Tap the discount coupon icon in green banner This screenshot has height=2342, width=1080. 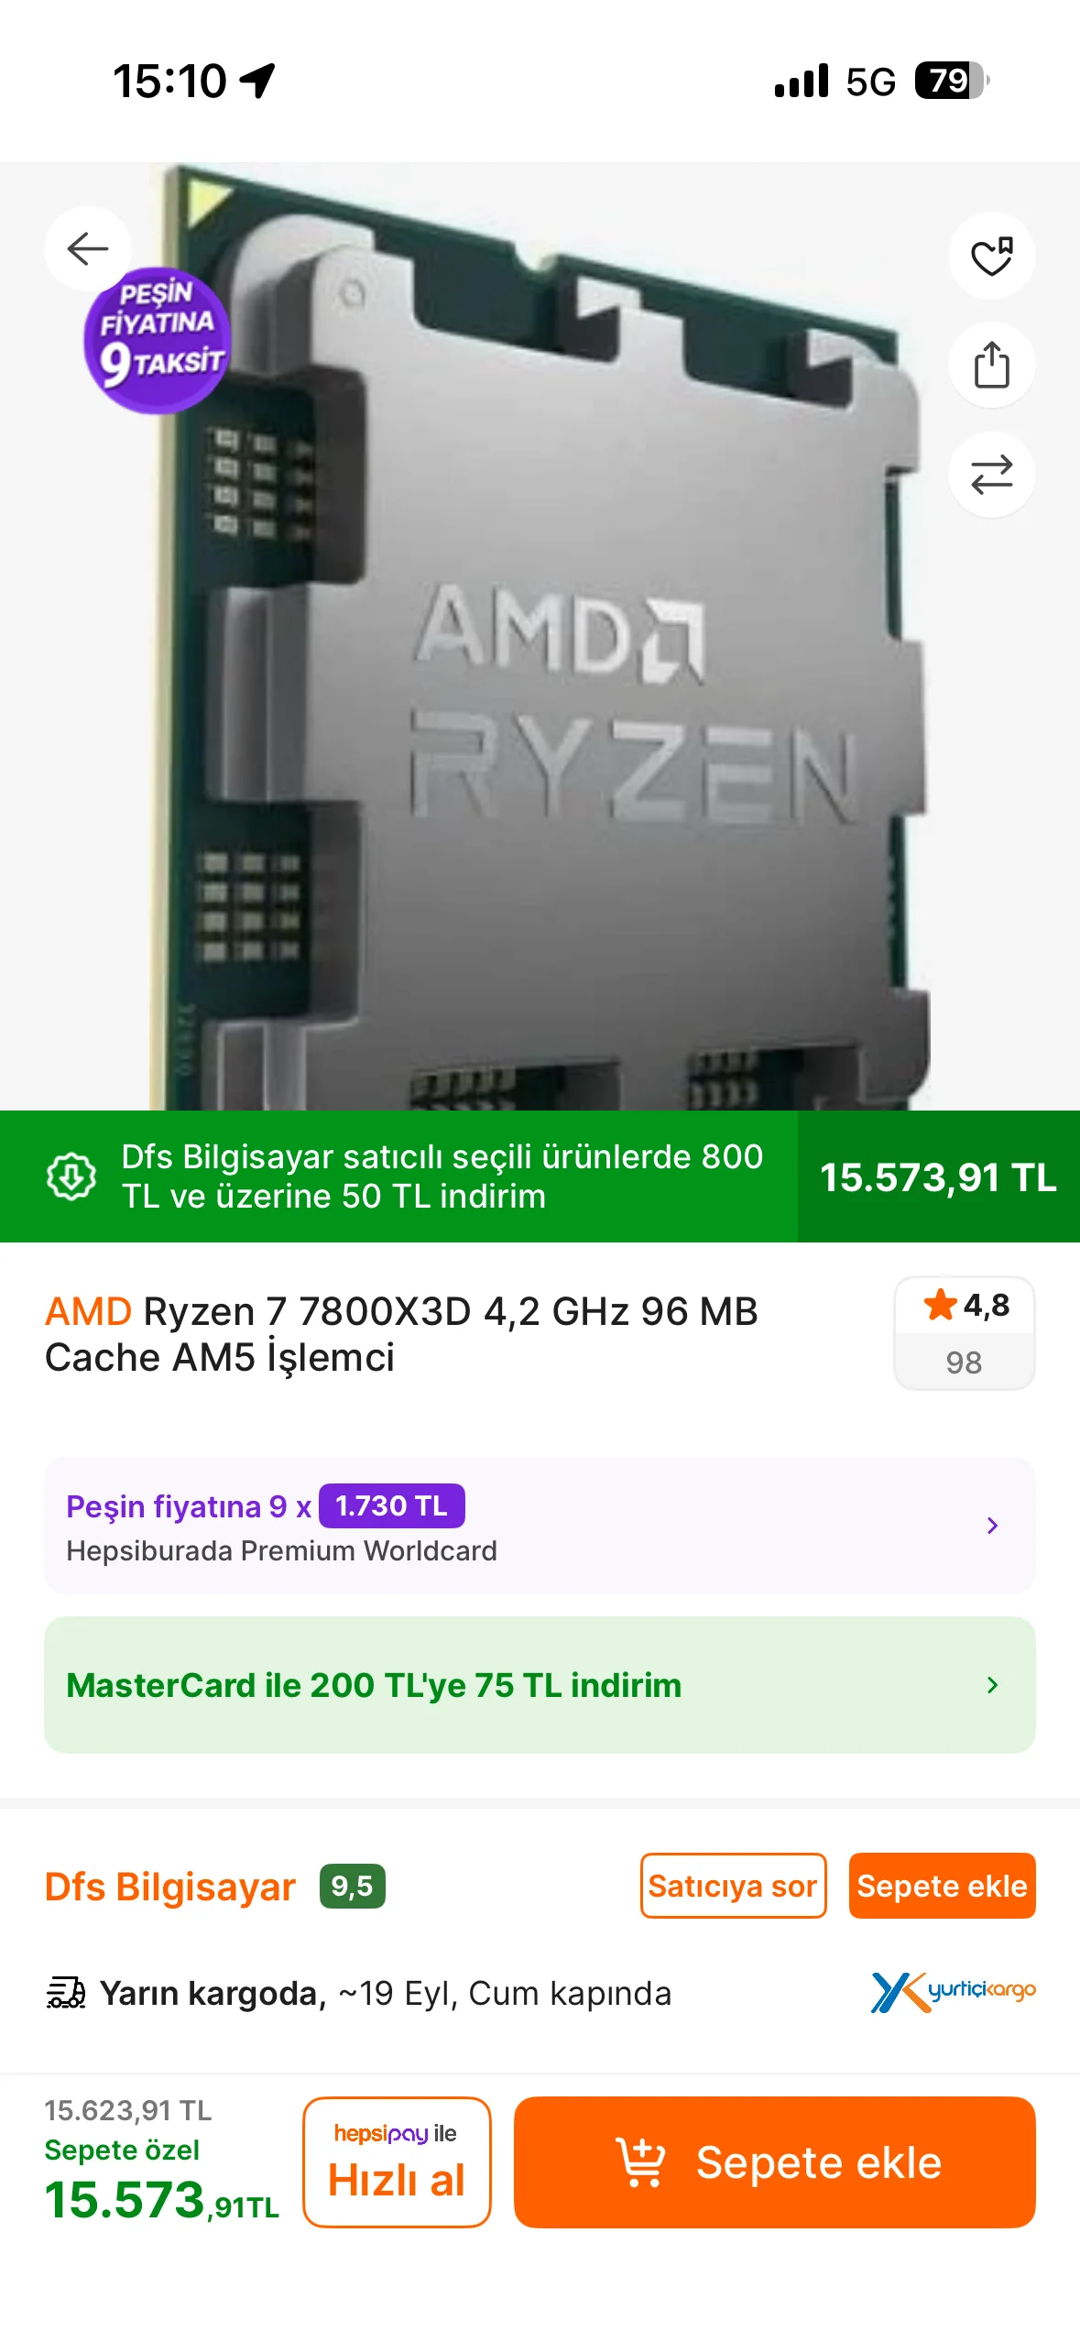(x=71, y=1176)
